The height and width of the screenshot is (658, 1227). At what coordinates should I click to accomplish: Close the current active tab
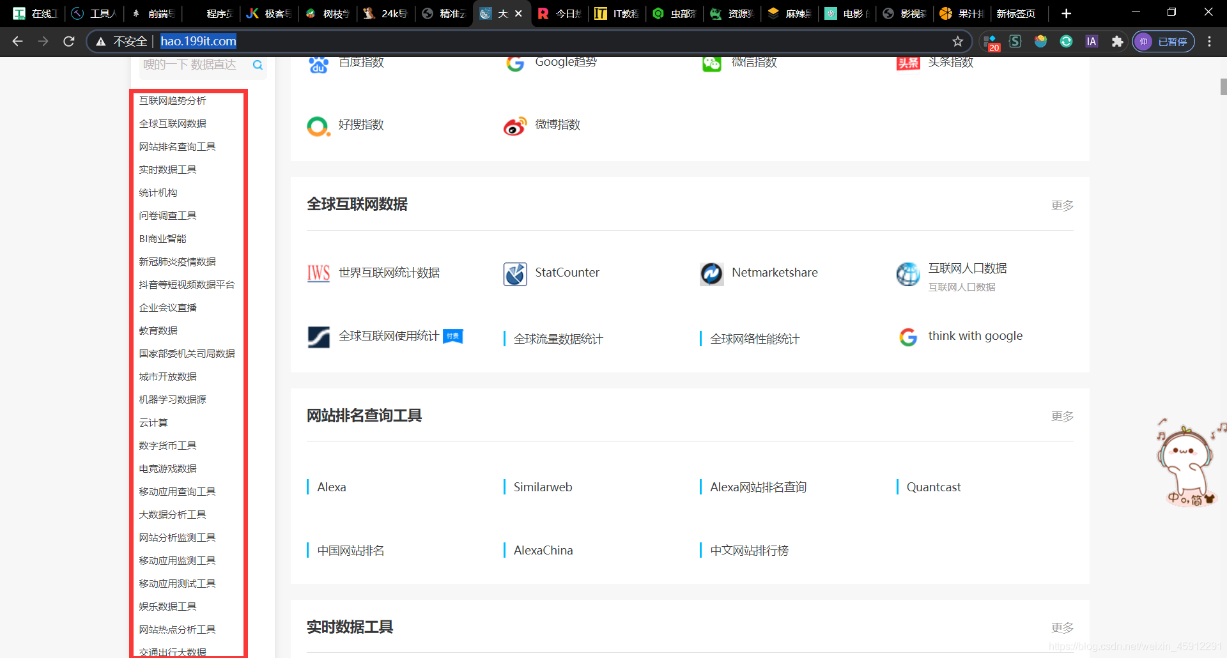(x=518, y=13)
